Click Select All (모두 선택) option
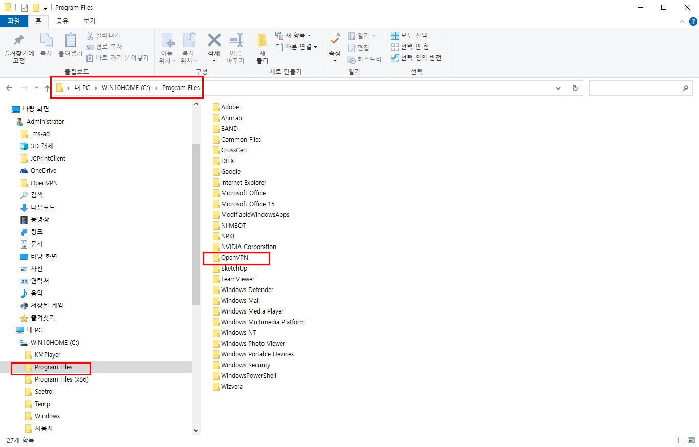Viewport: 699px width, 447px height. coord(409,35)
